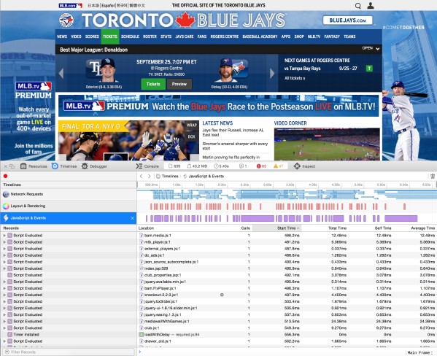
Task: Open the Video Corner stadium thumbnail
Action: pyautogui.click(x=327, y=144)
